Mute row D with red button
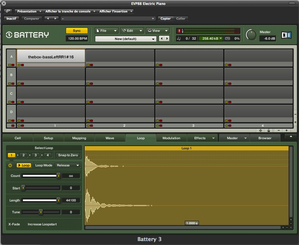The height and width of the screenshot is (245, 299). coord(13,121)
